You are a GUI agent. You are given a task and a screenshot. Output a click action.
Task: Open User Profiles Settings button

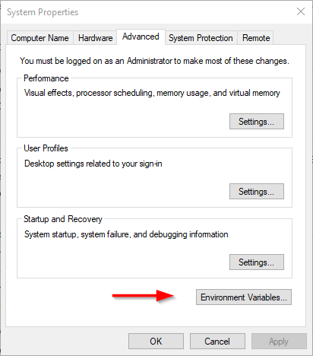(x=257, y=192)
